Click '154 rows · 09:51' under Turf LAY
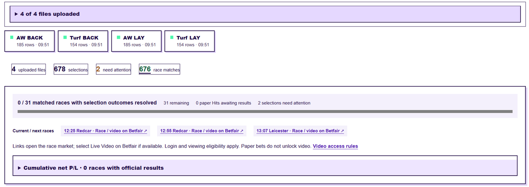 193,45
